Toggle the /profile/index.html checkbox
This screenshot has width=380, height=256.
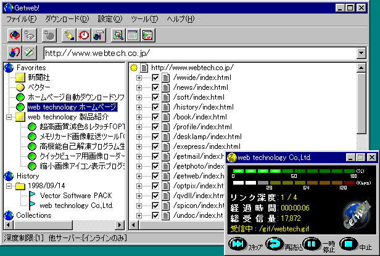(x=155, y=127)
